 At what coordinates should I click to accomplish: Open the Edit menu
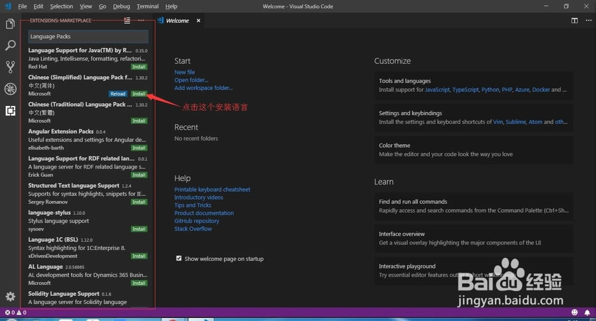[x=38, y=6]
